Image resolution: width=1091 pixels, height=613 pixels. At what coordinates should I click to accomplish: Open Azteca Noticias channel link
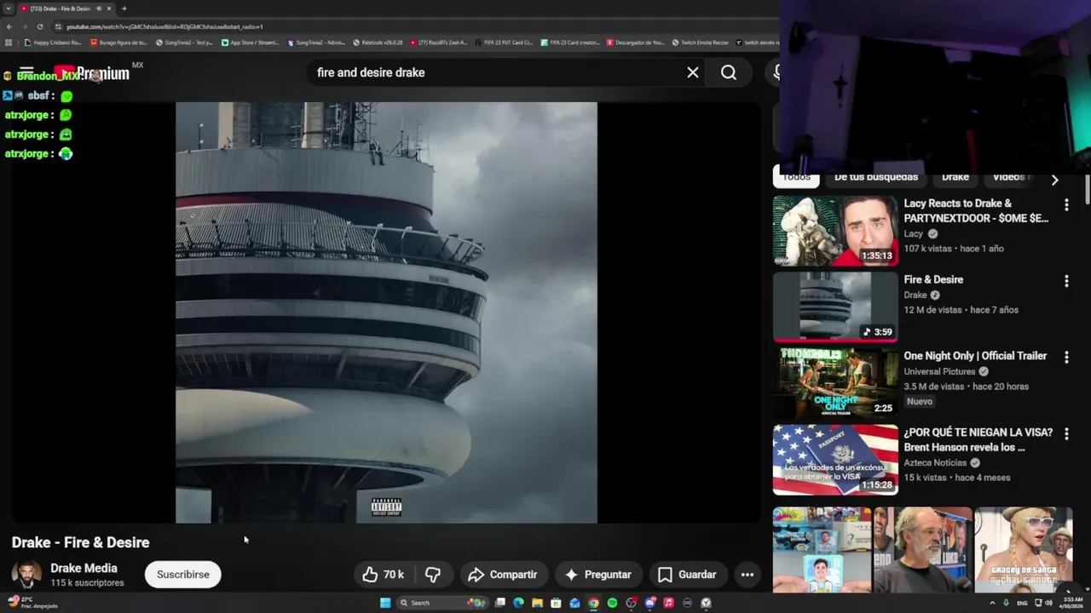(x=935, y=463)
